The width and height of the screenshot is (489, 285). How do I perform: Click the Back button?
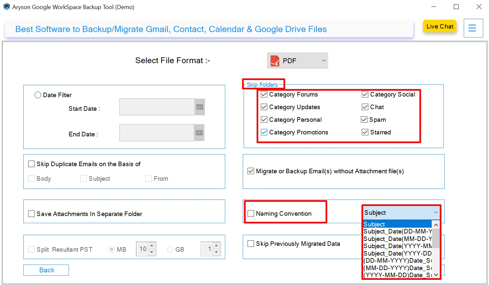coord(46,270)
